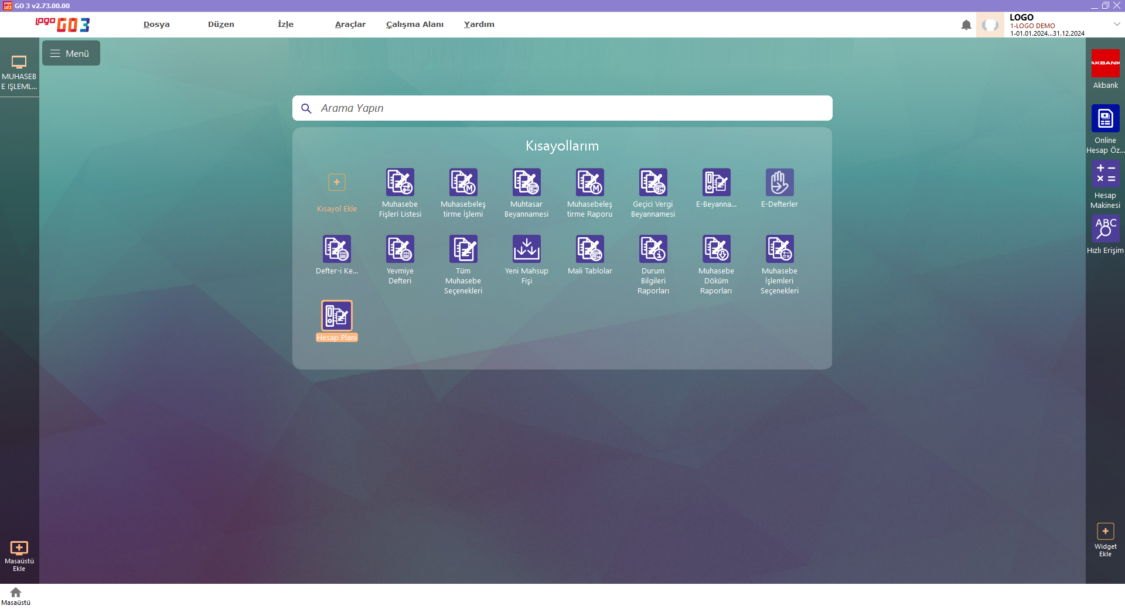Open the E-Defterler shortcut icon

click(x=779, y=183)
